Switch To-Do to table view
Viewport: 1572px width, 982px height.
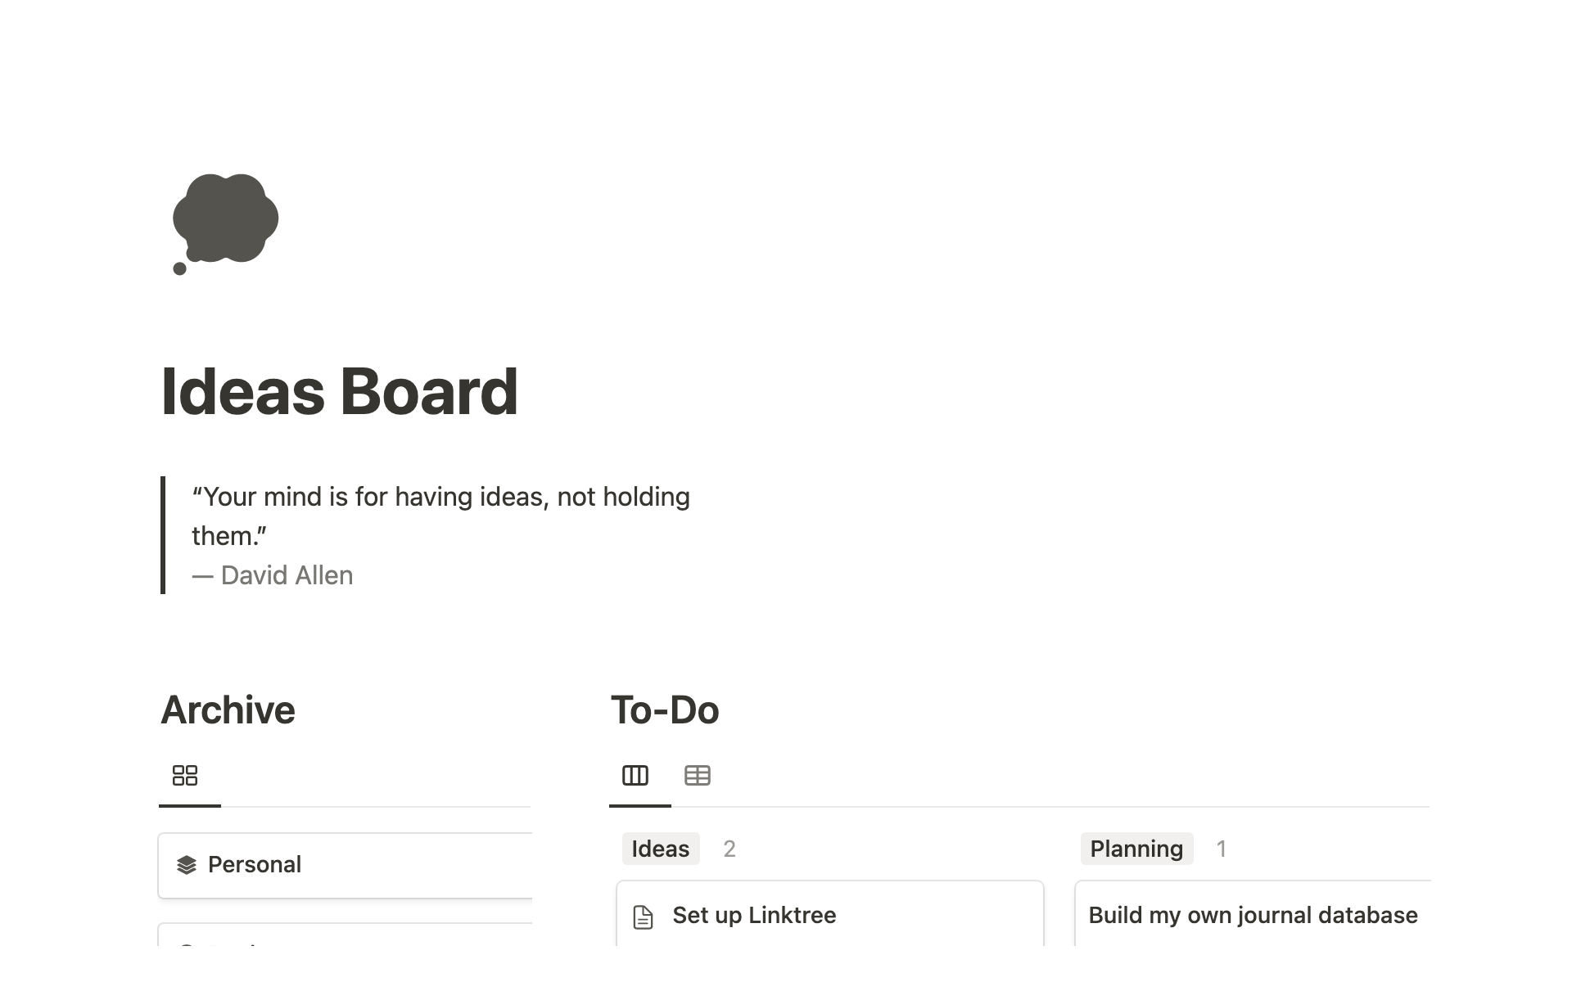coord(698,776)
